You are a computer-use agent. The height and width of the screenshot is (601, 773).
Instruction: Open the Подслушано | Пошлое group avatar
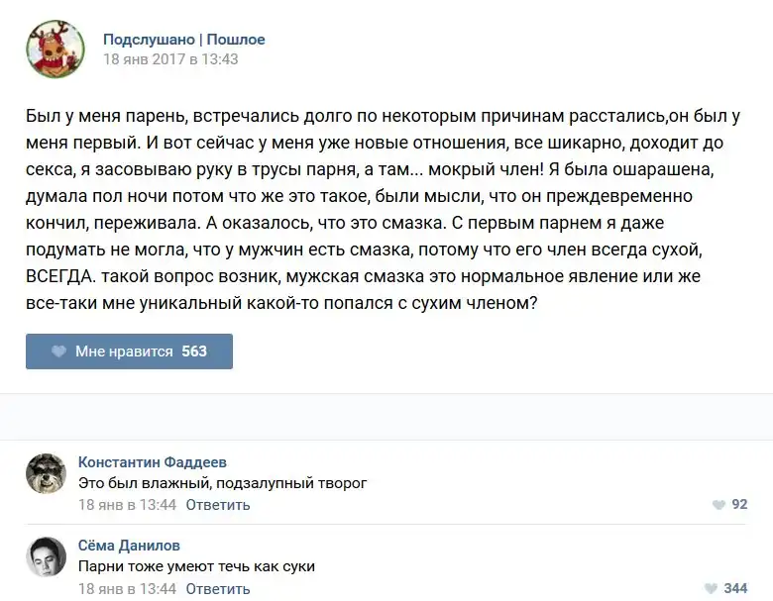(x=55, y=50)
